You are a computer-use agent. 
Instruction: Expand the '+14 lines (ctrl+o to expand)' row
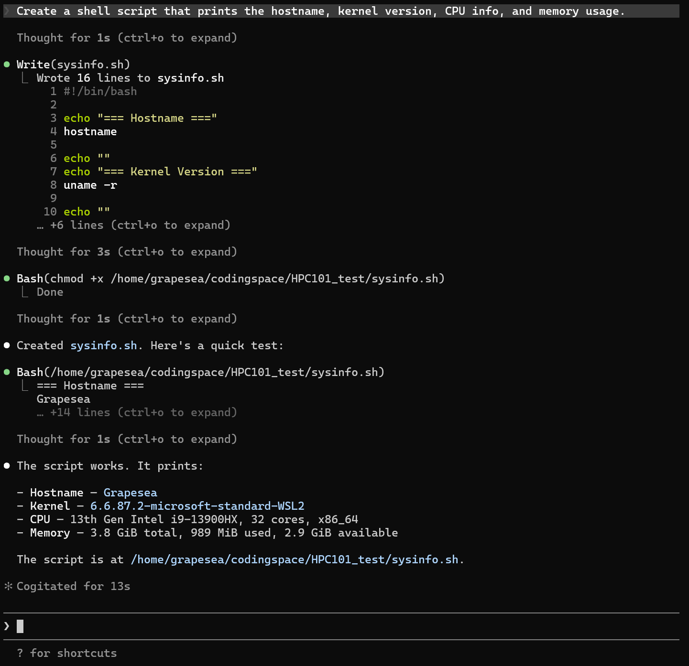pos(137,412)
